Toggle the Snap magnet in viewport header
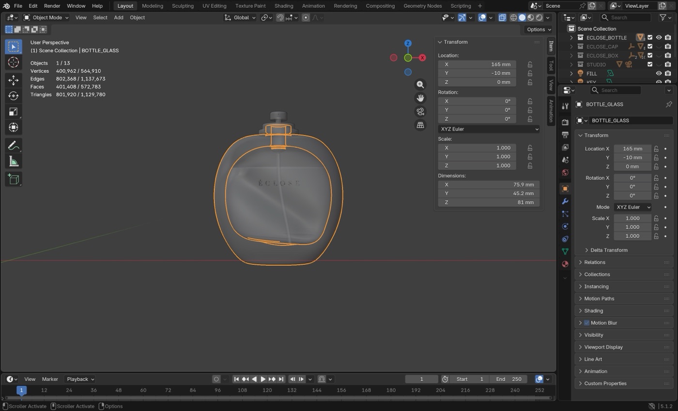 pos(280,17)
